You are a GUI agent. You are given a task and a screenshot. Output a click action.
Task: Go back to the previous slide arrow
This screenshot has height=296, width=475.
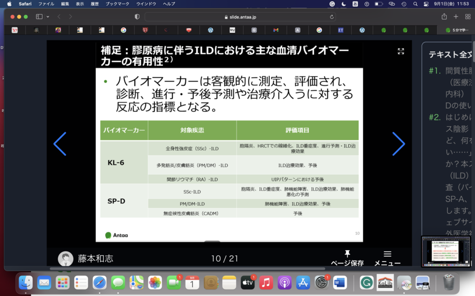[60, 144]
